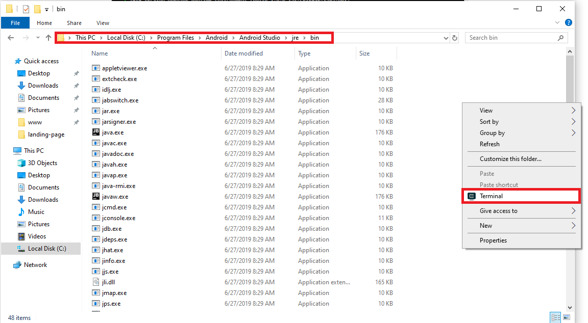Click the Local Disk (C:) drive icon in sidebar
Image resolution: width=588 pixels, height=323 pixels.
pyautogui.click(x=21, y=249)
